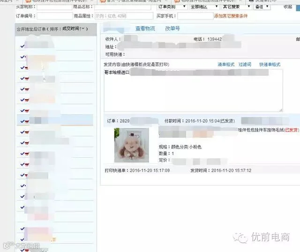The image size is (300, 252).
Task: Click 付款时间 2016-11-20 15:04 text
Action: pos(200,121)
